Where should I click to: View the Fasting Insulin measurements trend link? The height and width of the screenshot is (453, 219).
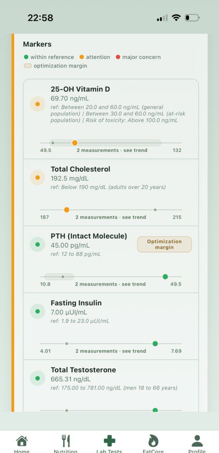click(111, 351)
